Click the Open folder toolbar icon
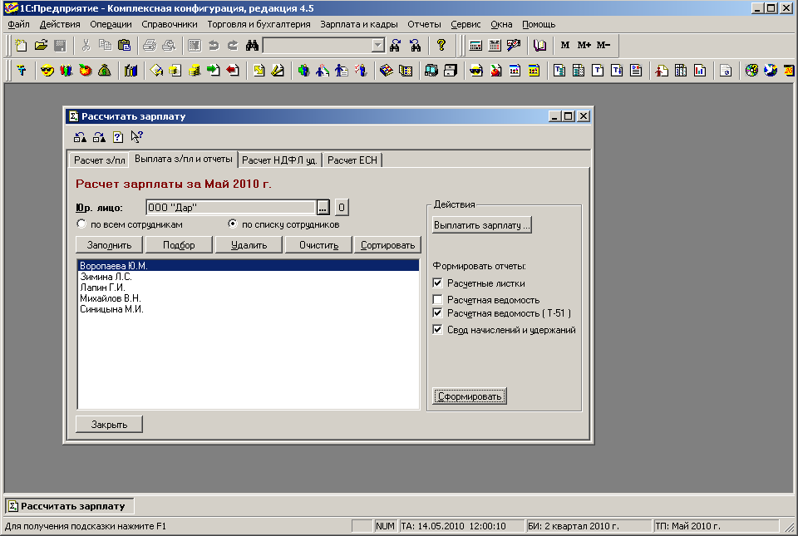798x536 pixels. [41, 45]
